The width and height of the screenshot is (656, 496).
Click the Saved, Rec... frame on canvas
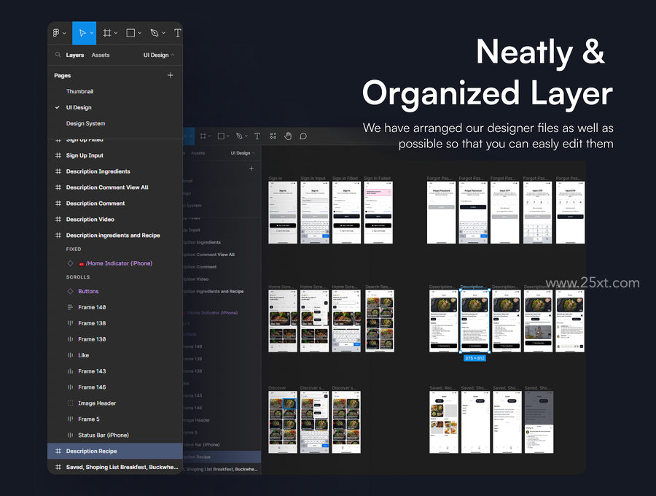coord(444,422)
